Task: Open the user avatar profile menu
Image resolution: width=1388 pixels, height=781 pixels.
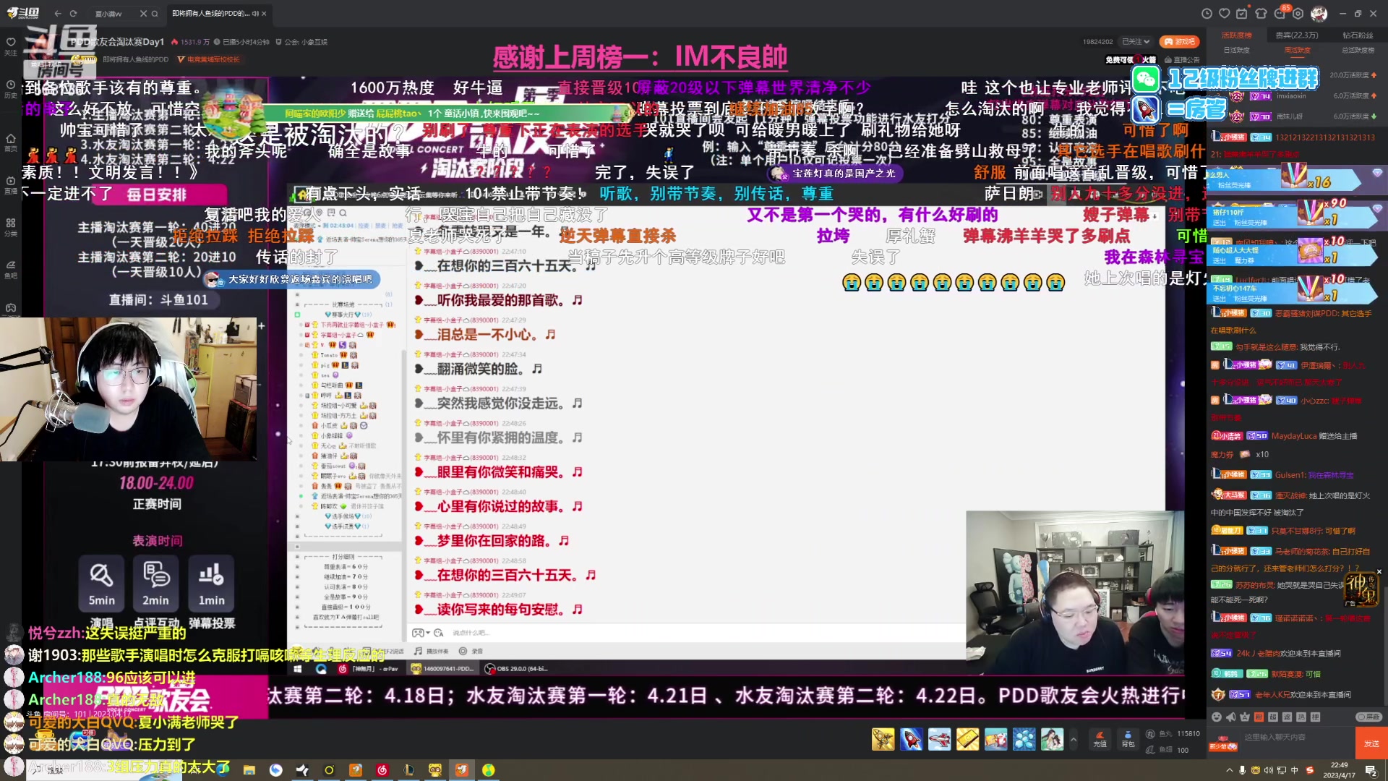Action: pos(1319,13)
